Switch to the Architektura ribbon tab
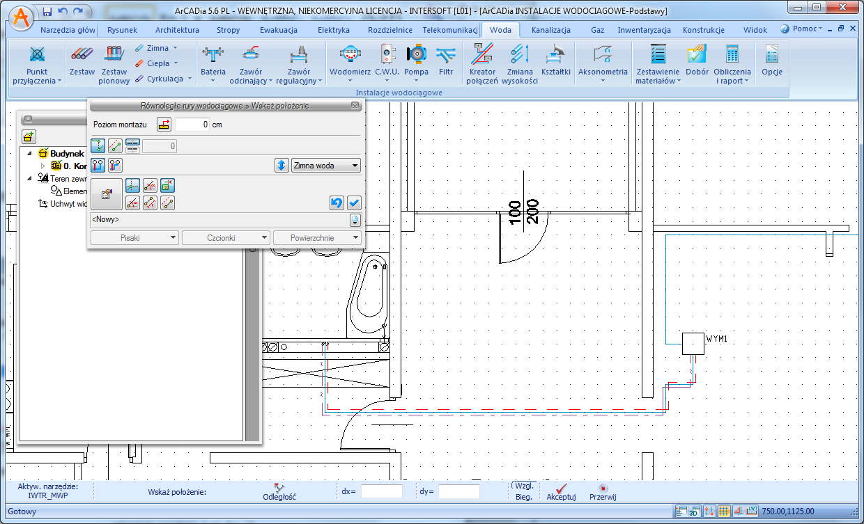This screenshot has width=864, height=524. (177, 30)
